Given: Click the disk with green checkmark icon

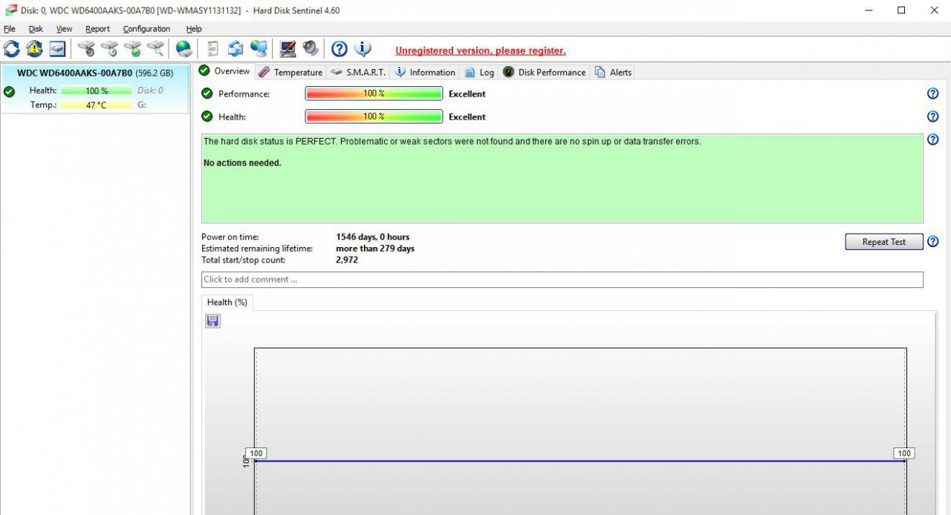Looking at the screenshot, I should pos(132,49).
